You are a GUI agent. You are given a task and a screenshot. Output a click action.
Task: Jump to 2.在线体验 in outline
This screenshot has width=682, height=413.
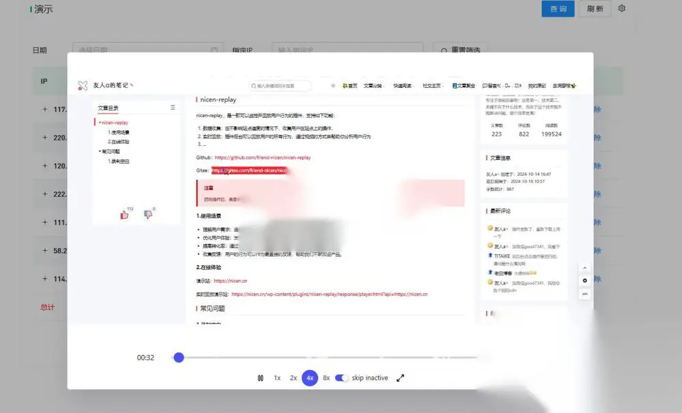tap(118, 142)
